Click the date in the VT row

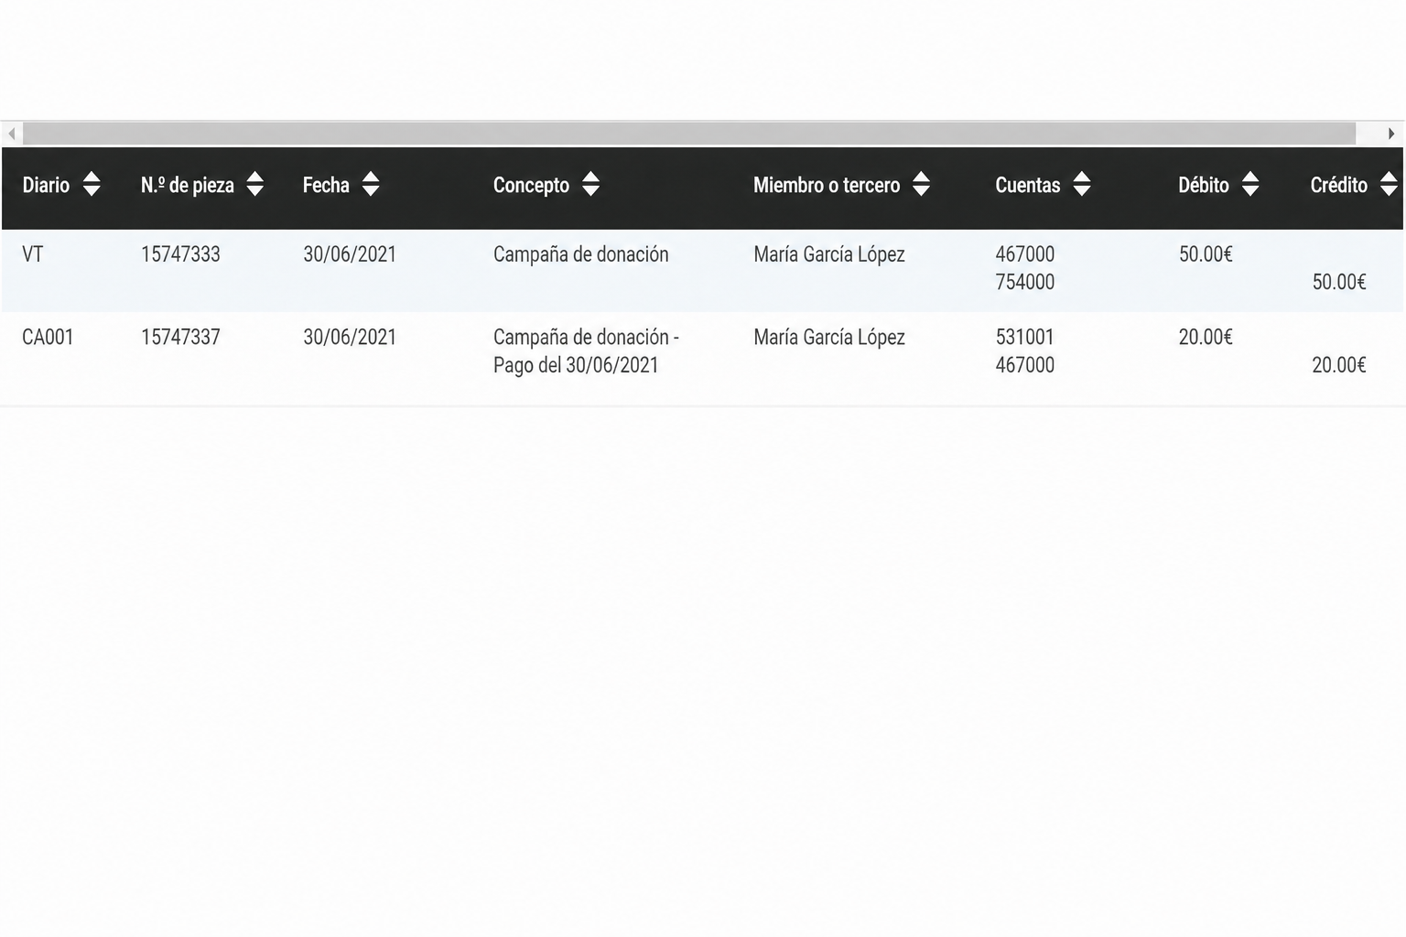[350, 254]
